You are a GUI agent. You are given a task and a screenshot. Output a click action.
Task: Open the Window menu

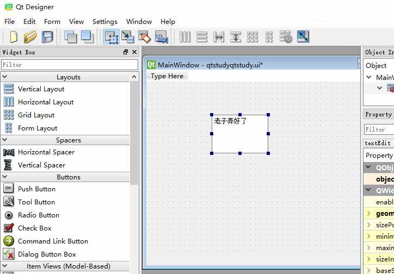pyautogui.click(x=139, y=22)
